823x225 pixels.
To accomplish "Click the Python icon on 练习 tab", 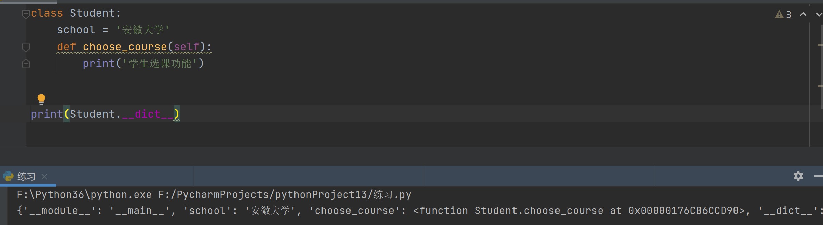I will point(8,176).
